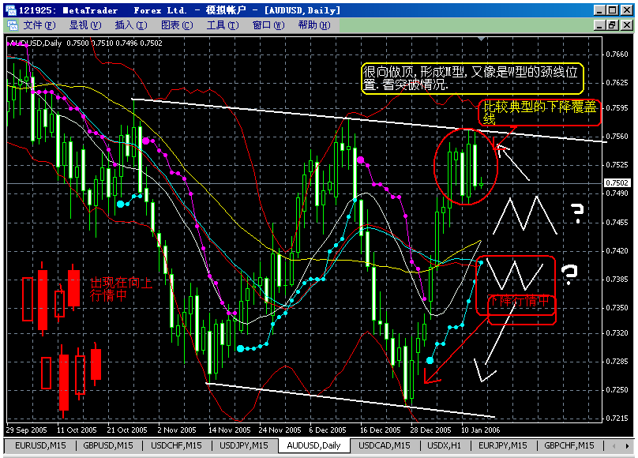Click the tab strip right scroll arrow
The image size is (638, 458).
click(x=627, y=446)
